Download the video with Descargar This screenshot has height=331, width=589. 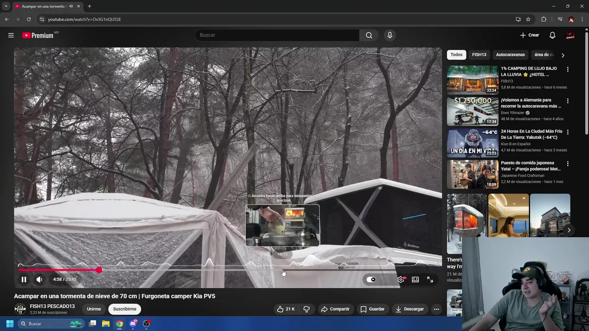click(x=409, y=309)
